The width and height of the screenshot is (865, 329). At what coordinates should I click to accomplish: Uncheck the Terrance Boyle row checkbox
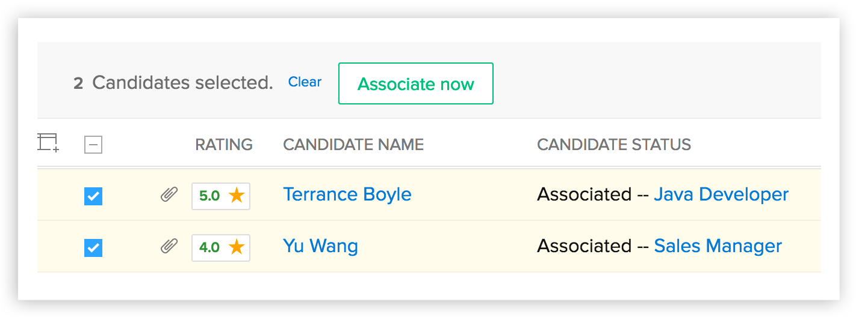(x=93, y=196)
